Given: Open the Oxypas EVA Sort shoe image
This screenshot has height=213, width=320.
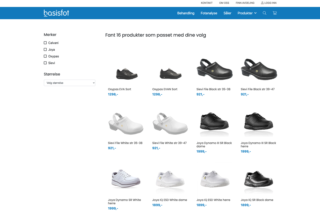Looking at the screenshot, I should [x=127, y=73].
